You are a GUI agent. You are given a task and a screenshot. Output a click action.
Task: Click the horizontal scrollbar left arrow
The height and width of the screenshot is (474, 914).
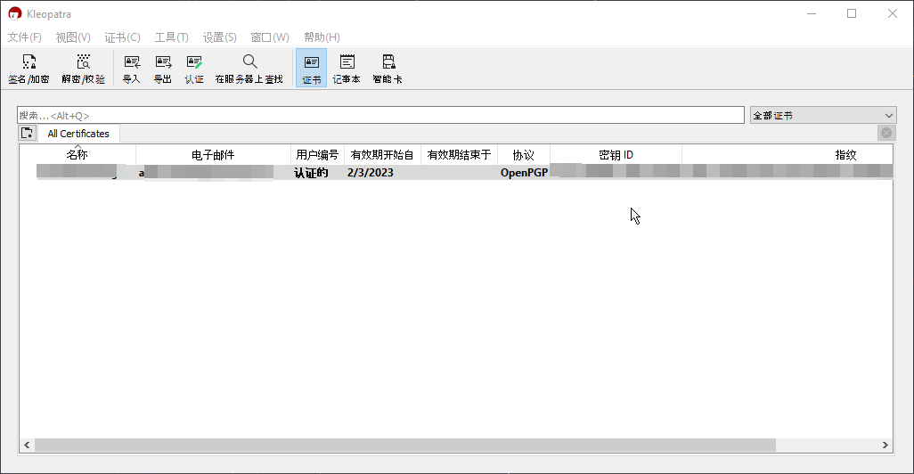(x=27, y=445)
